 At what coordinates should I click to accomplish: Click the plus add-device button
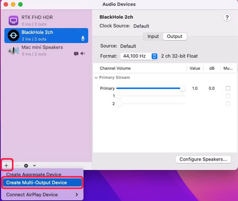(x=6, y=165)
